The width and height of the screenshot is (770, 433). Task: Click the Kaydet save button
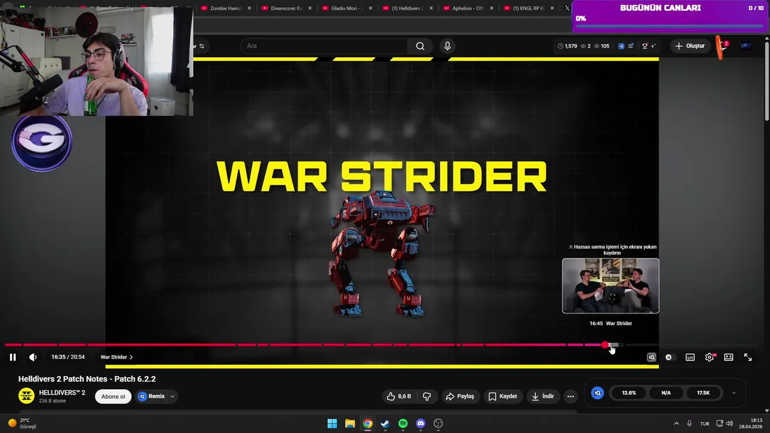click(x=503, y=396)
